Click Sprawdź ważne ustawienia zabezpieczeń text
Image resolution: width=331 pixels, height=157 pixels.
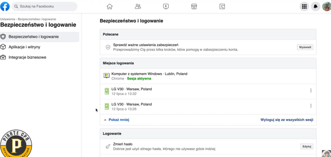pos(146,45)
